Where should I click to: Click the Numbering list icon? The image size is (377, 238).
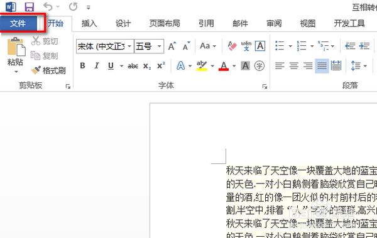(302, 46)
